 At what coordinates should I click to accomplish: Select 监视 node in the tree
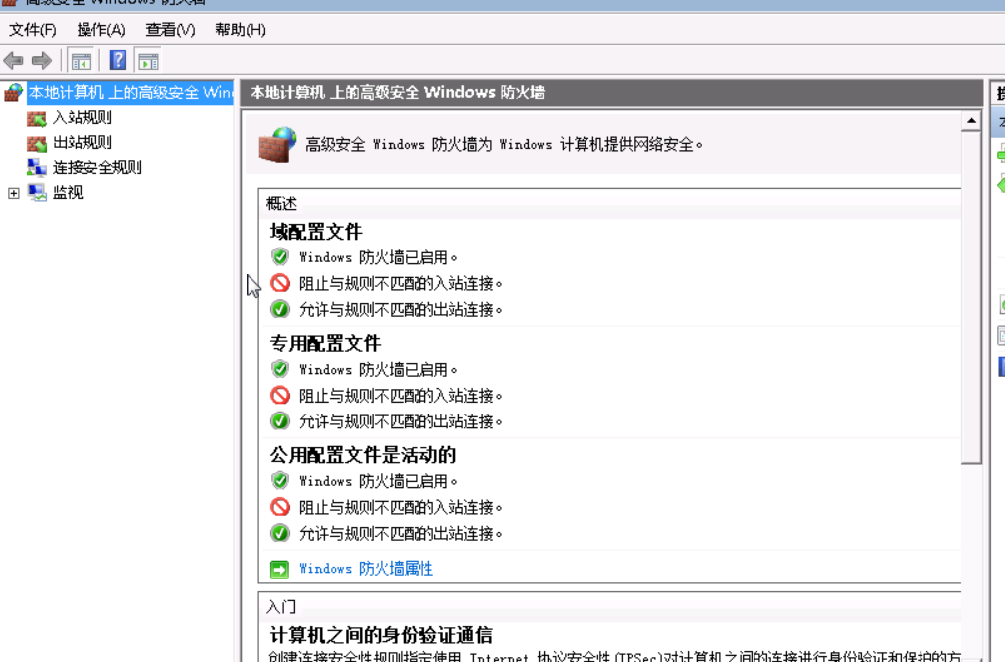68,192
